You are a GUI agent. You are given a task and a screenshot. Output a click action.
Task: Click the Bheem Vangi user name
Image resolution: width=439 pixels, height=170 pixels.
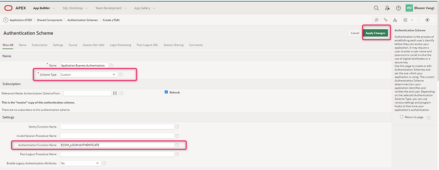(x=424, y=8)
